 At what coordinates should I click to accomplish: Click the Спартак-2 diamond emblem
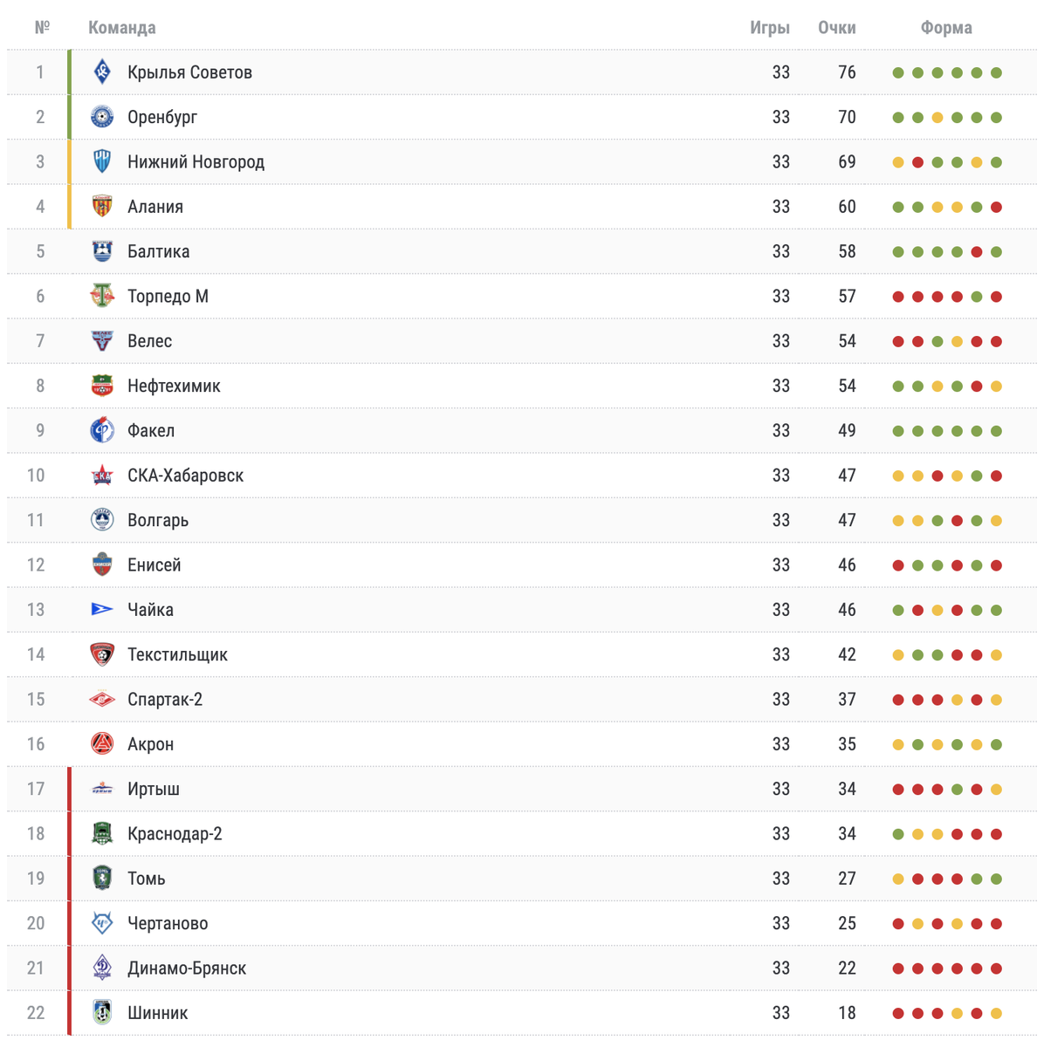[x=102, y=699]
